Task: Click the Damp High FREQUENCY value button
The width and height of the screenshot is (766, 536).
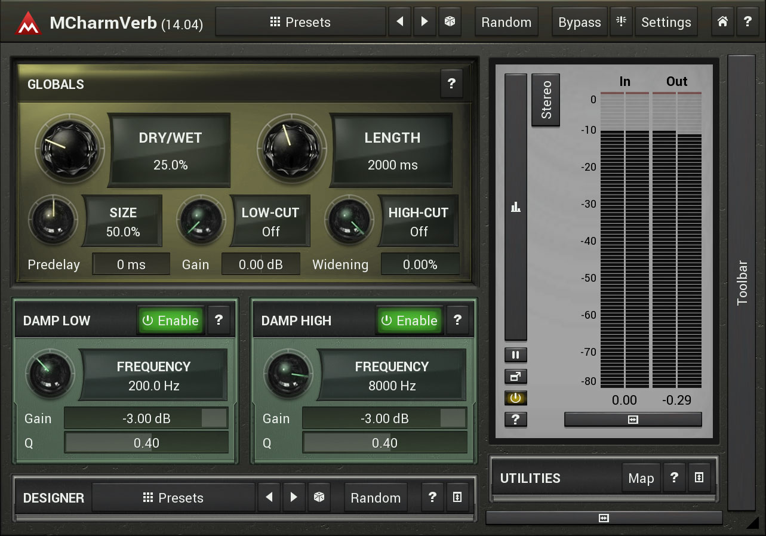Action: 392,375
